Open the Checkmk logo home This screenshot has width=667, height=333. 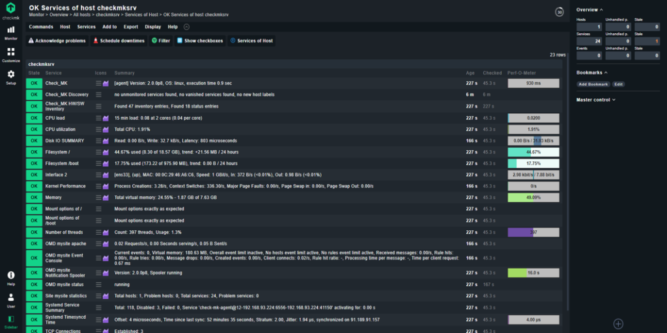coord(10,10)
